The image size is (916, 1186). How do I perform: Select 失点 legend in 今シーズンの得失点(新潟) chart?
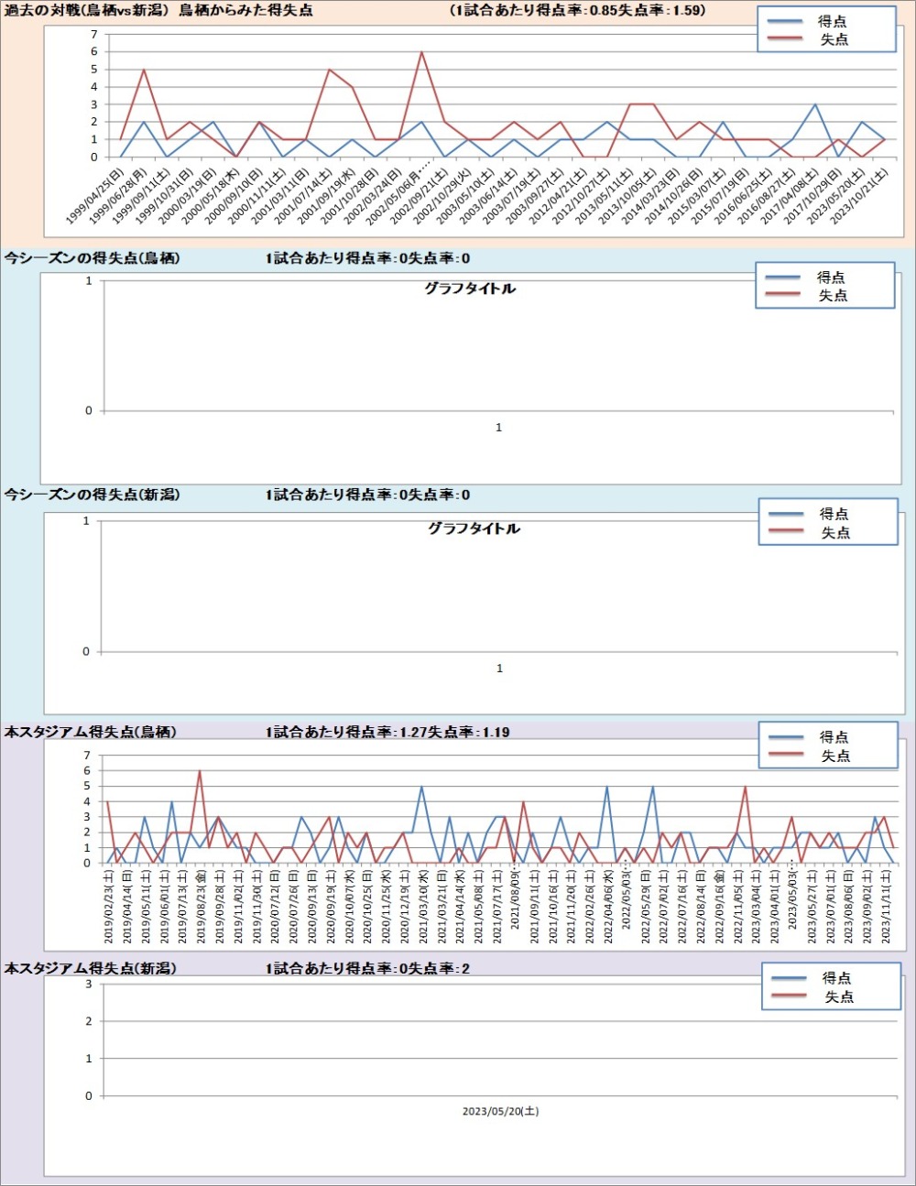pyautogui.click(x=834, y=532)
